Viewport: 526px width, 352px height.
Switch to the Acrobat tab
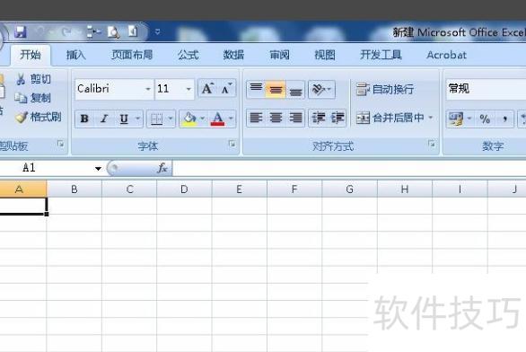446,55
